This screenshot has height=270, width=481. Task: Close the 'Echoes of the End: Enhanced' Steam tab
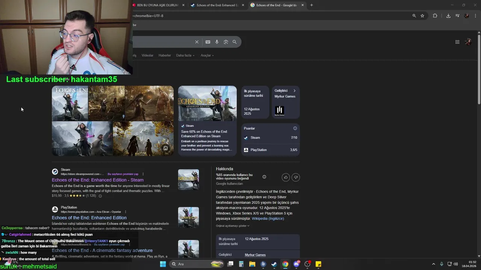tap(243, 5)
